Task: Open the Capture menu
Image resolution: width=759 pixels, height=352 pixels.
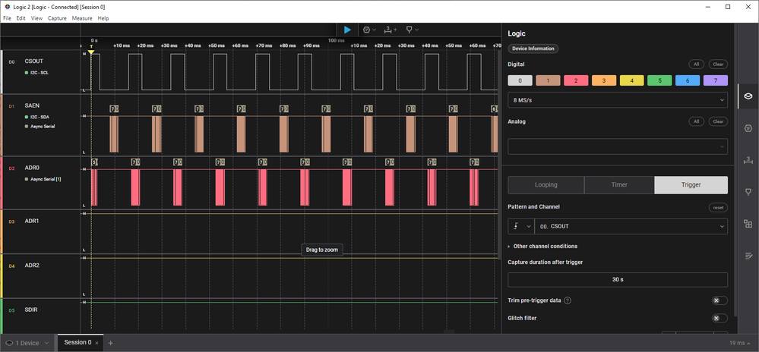Action: [57, 18]
